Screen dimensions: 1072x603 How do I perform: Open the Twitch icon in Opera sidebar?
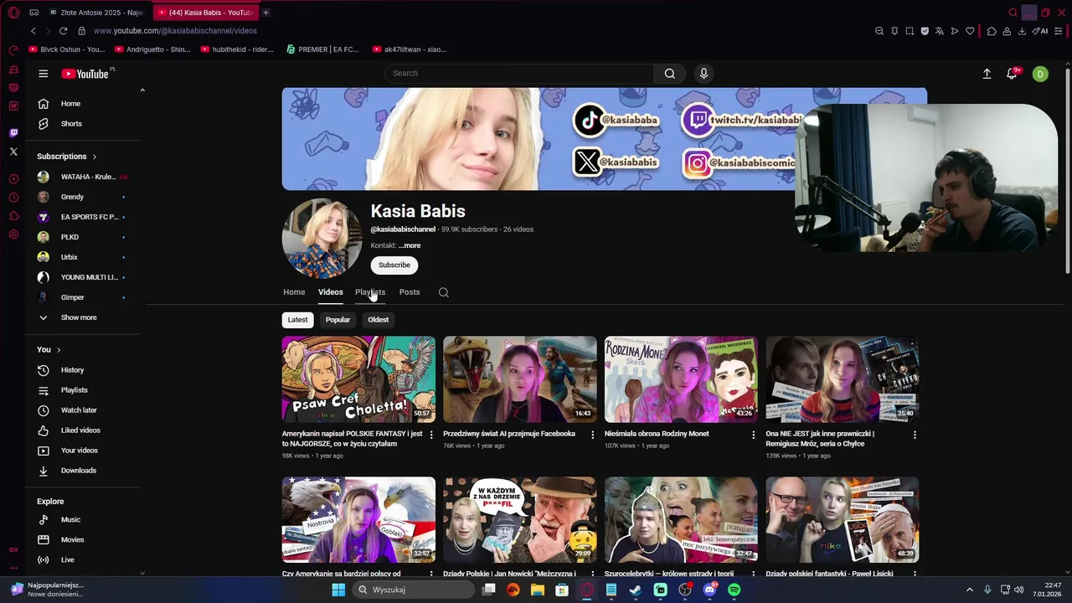[13, 133]
